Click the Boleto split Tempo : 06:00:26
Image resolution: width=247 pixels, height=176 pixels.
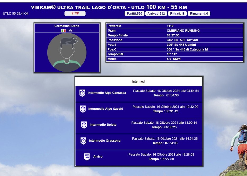tap(164, 127)
